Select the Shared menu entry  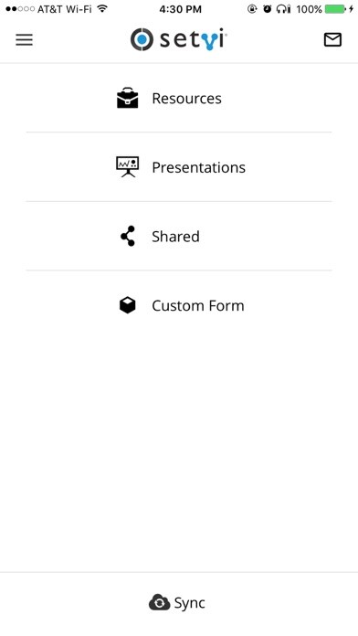179,236
